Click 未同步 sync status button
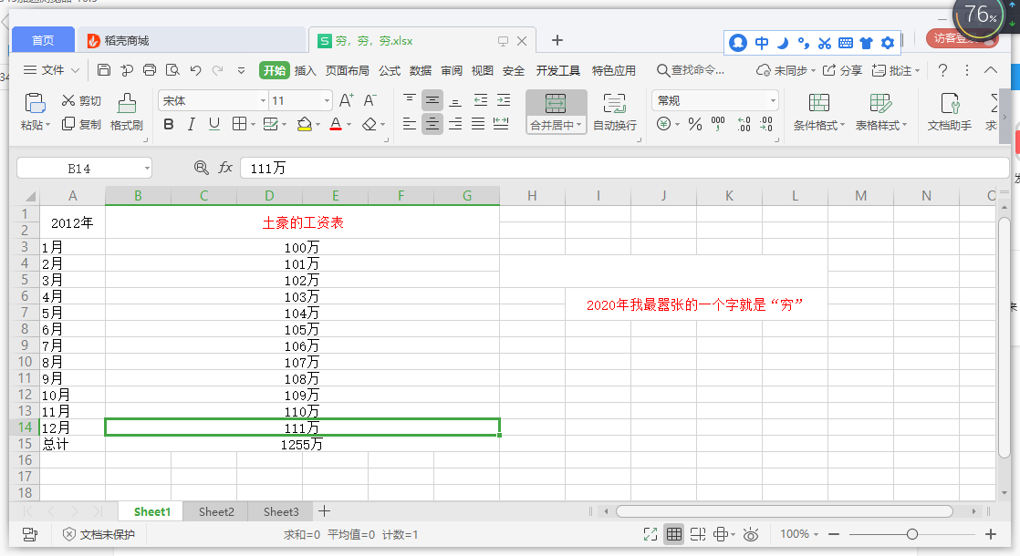The image size is (1020, 556). pos(786,70)
